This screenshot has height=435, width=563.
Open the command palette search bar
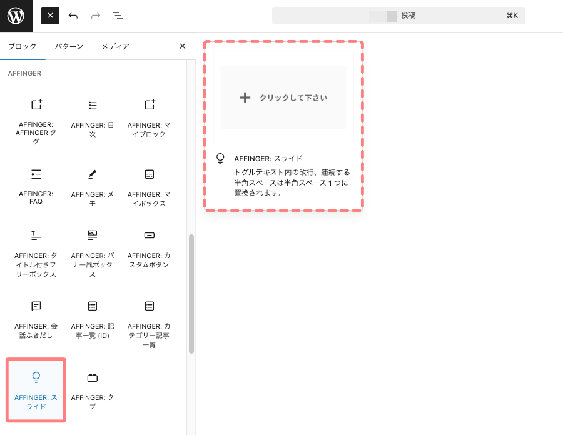398,16
